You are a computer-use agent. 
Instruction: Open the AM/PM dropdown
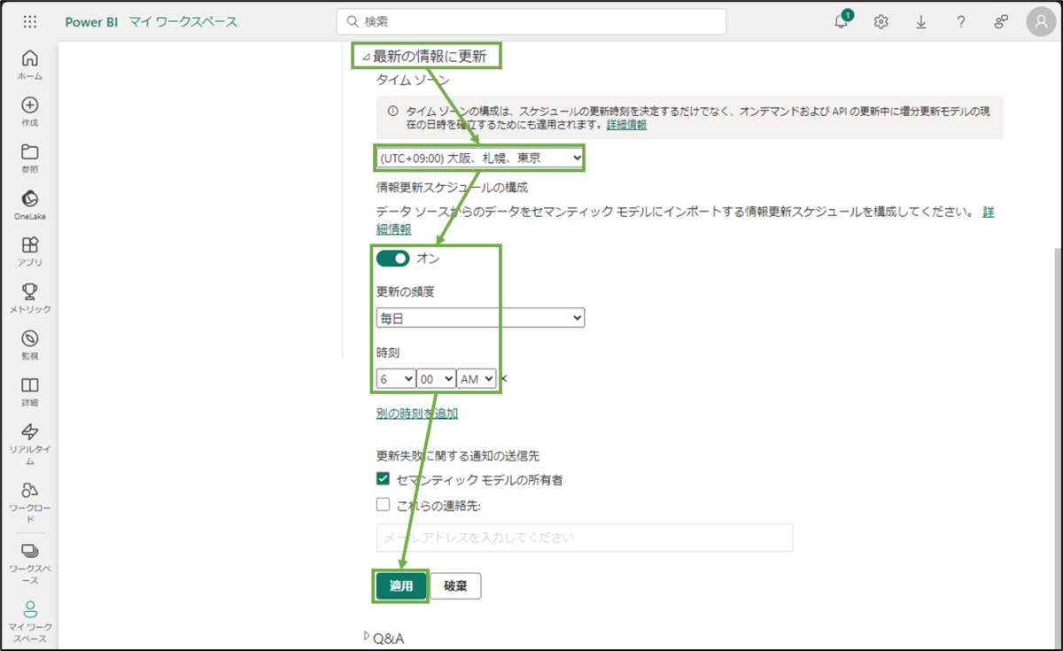pos(477,379)
